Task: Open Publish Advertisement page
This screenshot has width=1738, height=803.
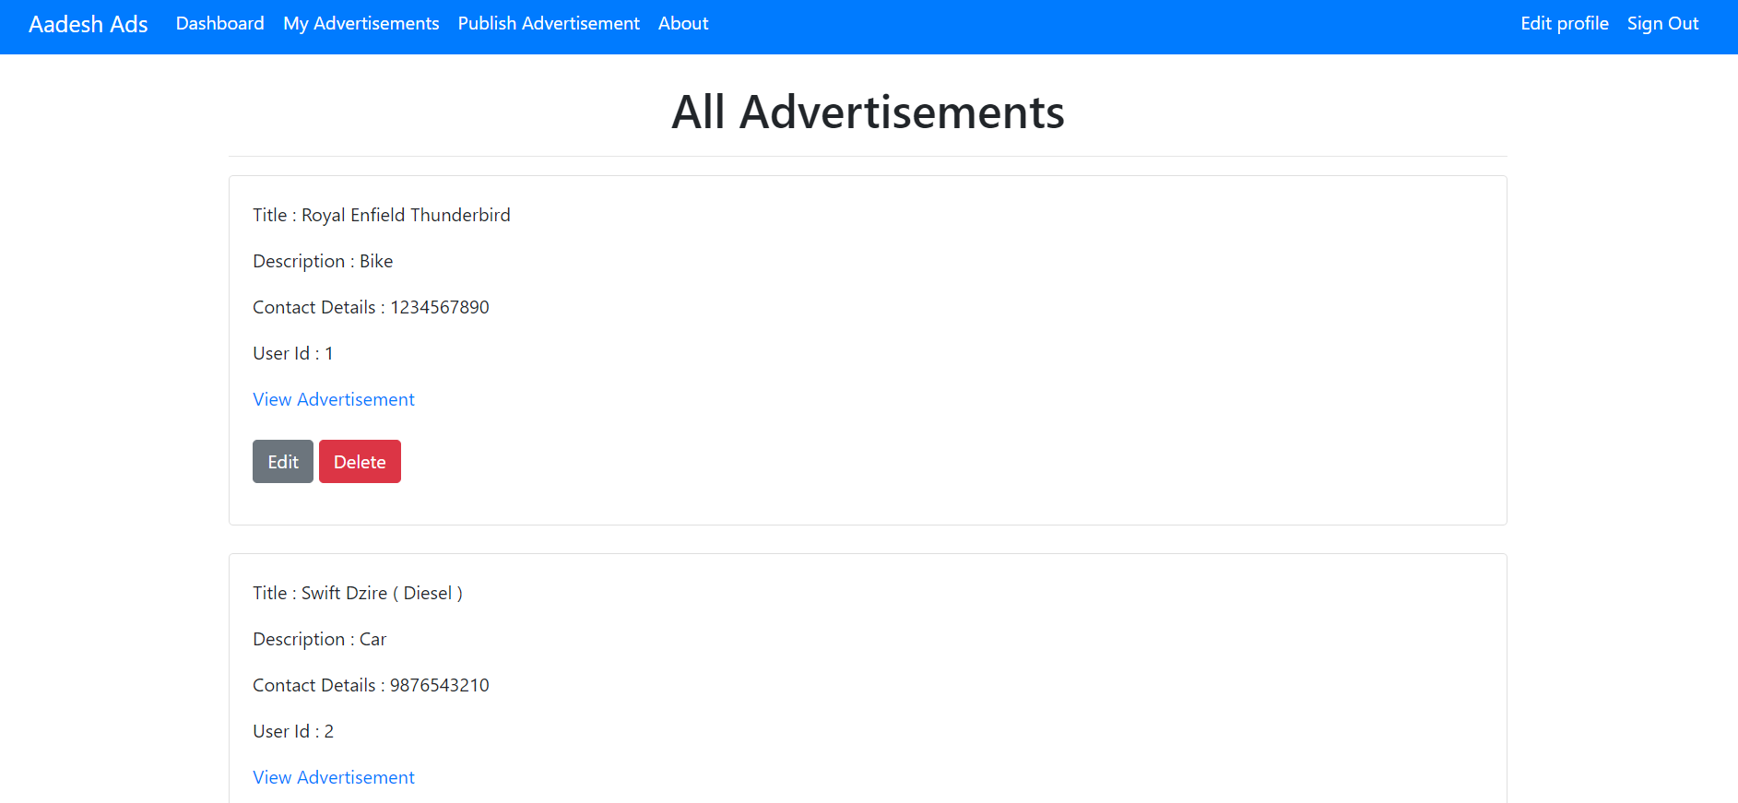Action: (x=549, y=23)
